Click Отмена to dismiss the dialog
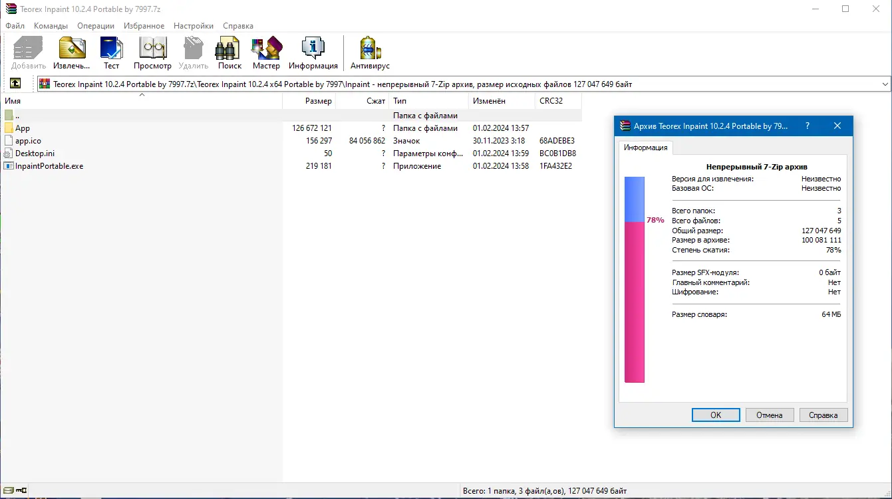 (x=770, y=415)
